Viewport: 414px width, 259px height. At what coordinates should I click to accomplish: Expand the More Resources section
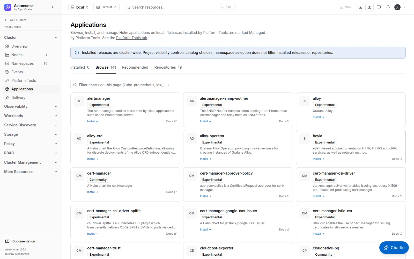[x=31, y=172]
